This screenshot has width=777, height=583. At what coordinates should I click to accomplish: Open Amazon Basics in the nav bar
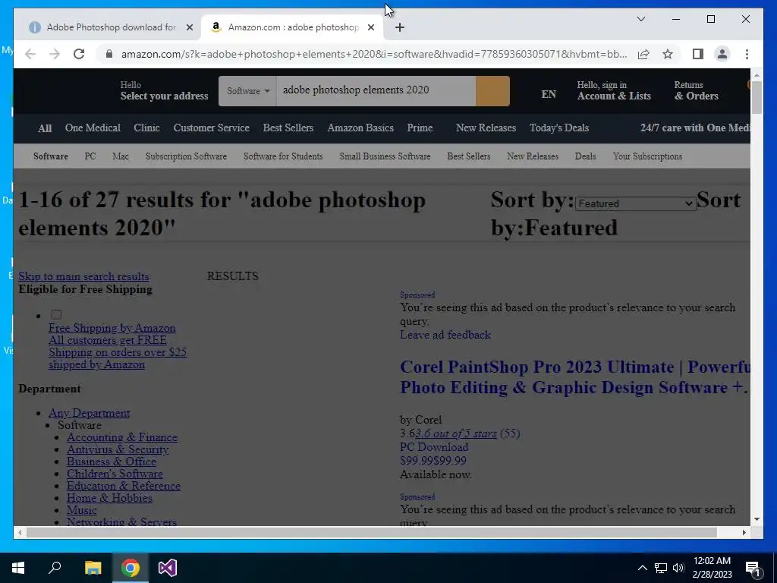click(x=360, y=128)
